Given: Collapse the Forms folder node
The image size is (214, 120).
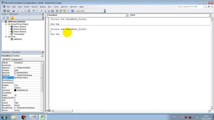Looking at the screenshot, I should point(6,37).
